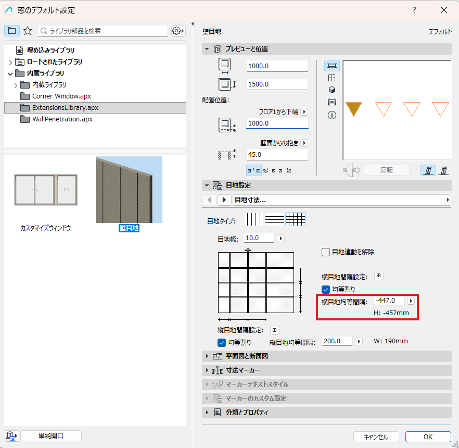Expand 寸法マーカー section

coord(207,370)
